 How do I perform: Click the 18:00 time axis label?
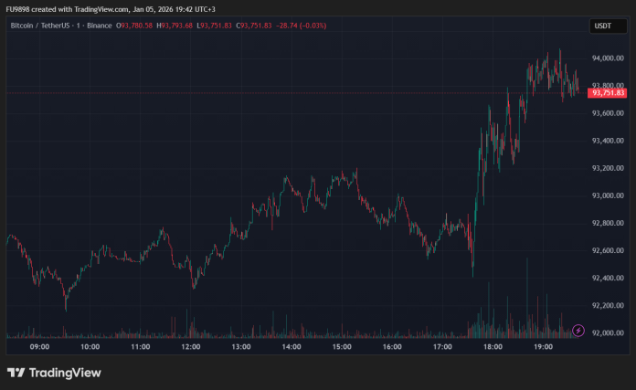tap(492, 347)
